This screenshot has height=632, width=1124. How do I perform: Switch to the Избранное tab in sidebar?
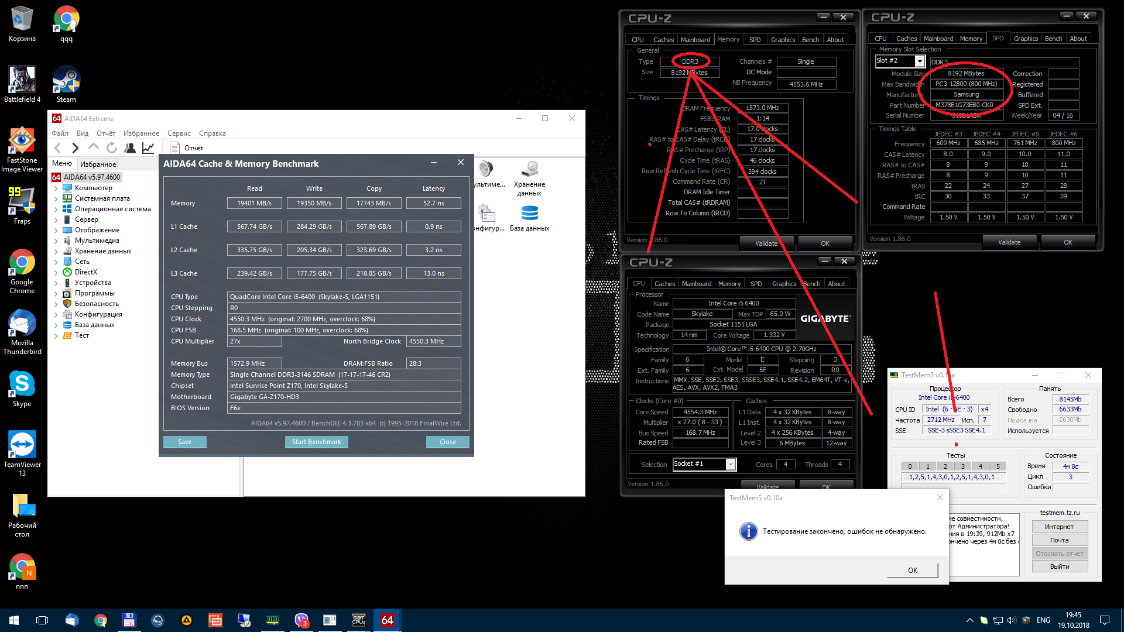coord(98,164)
